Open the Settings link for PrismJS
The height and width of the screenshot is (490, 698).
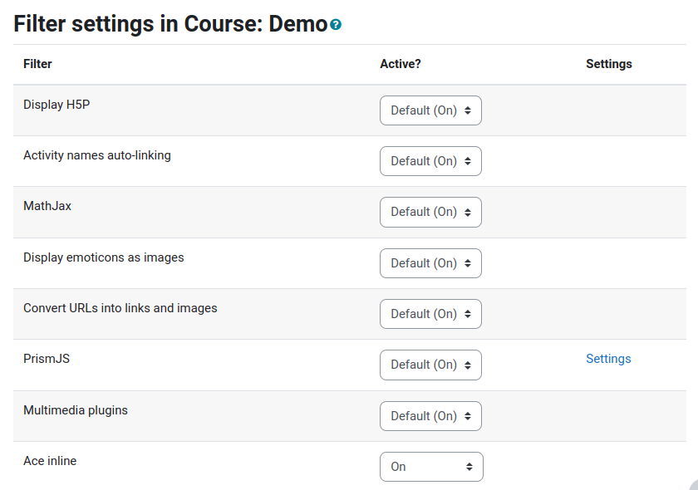click(608, 358)
